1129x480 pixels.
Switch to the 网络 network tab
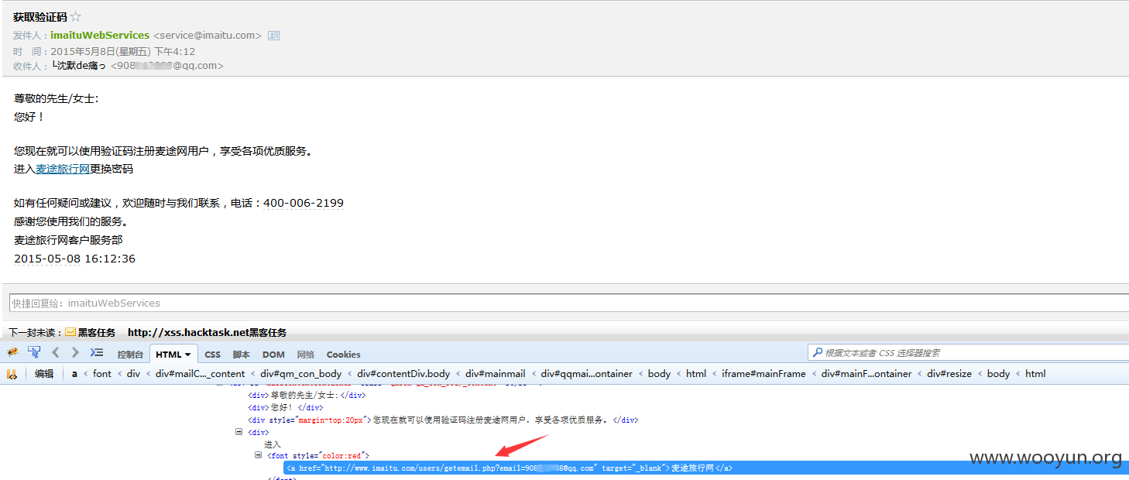coord(305,355)
